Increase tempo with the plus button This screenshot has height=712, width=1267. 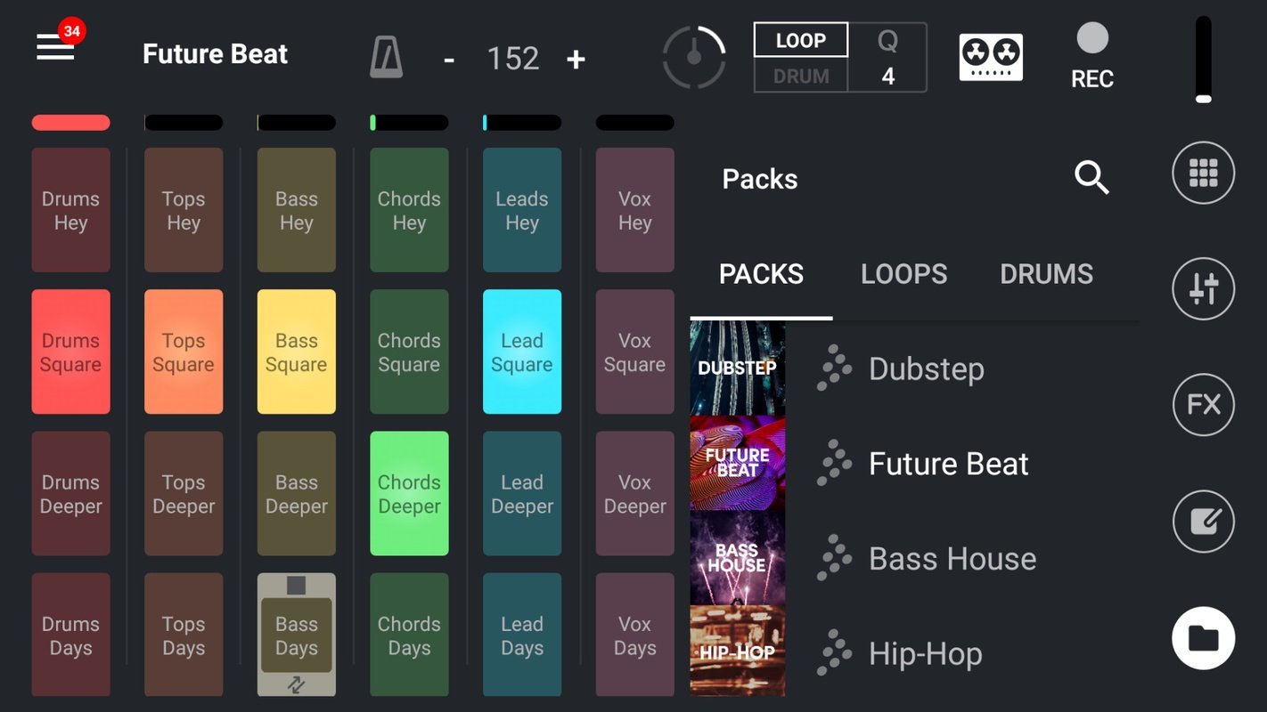[x=576, y=59]
